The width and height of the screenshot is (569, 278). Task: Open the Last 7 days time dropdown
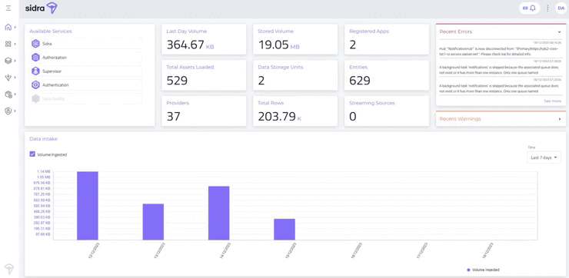(544, 157)
